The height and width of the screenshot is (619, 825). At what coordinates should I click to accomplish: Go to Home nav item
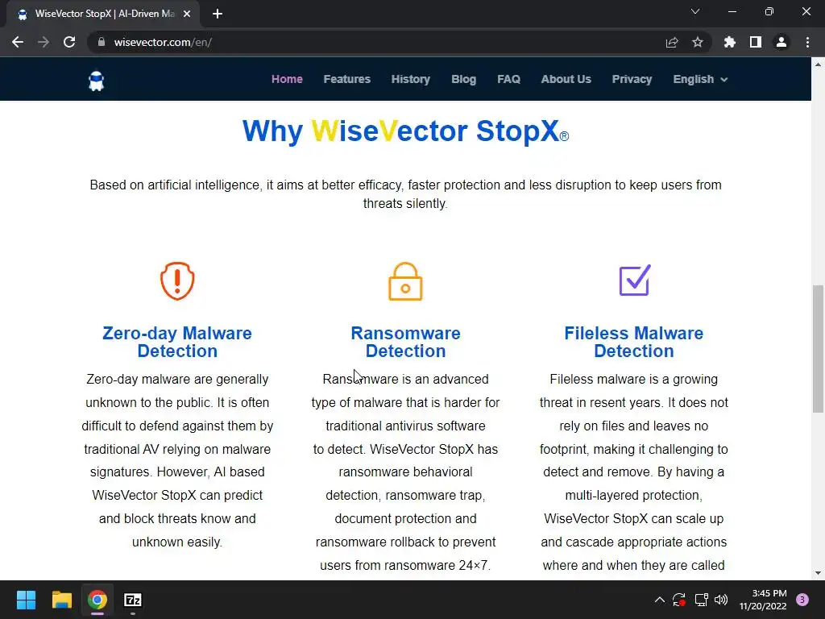(x=287, y=79)
